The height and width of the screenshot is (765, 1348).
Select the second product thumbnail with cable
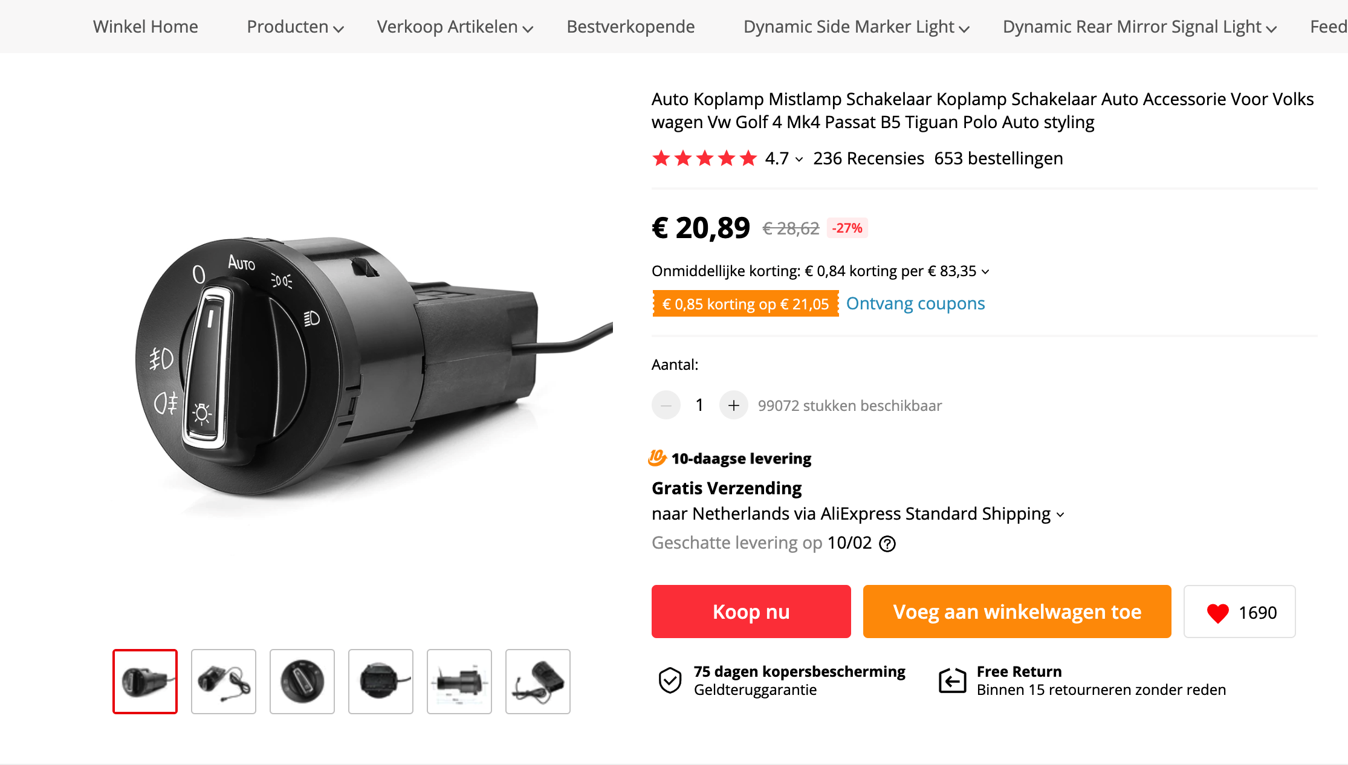tap(224, 682)
